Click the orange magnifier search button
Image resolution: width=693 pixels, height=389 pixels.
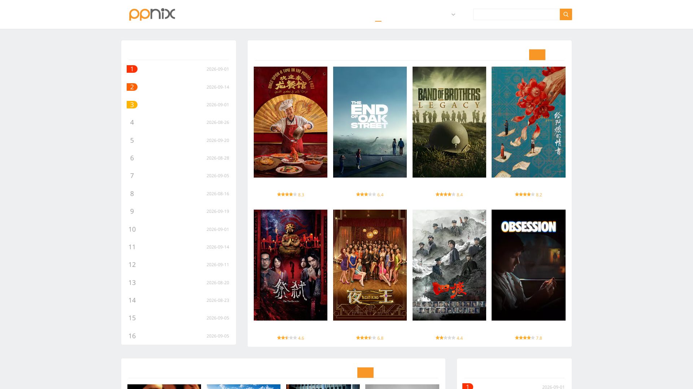[x=566, y=14]
